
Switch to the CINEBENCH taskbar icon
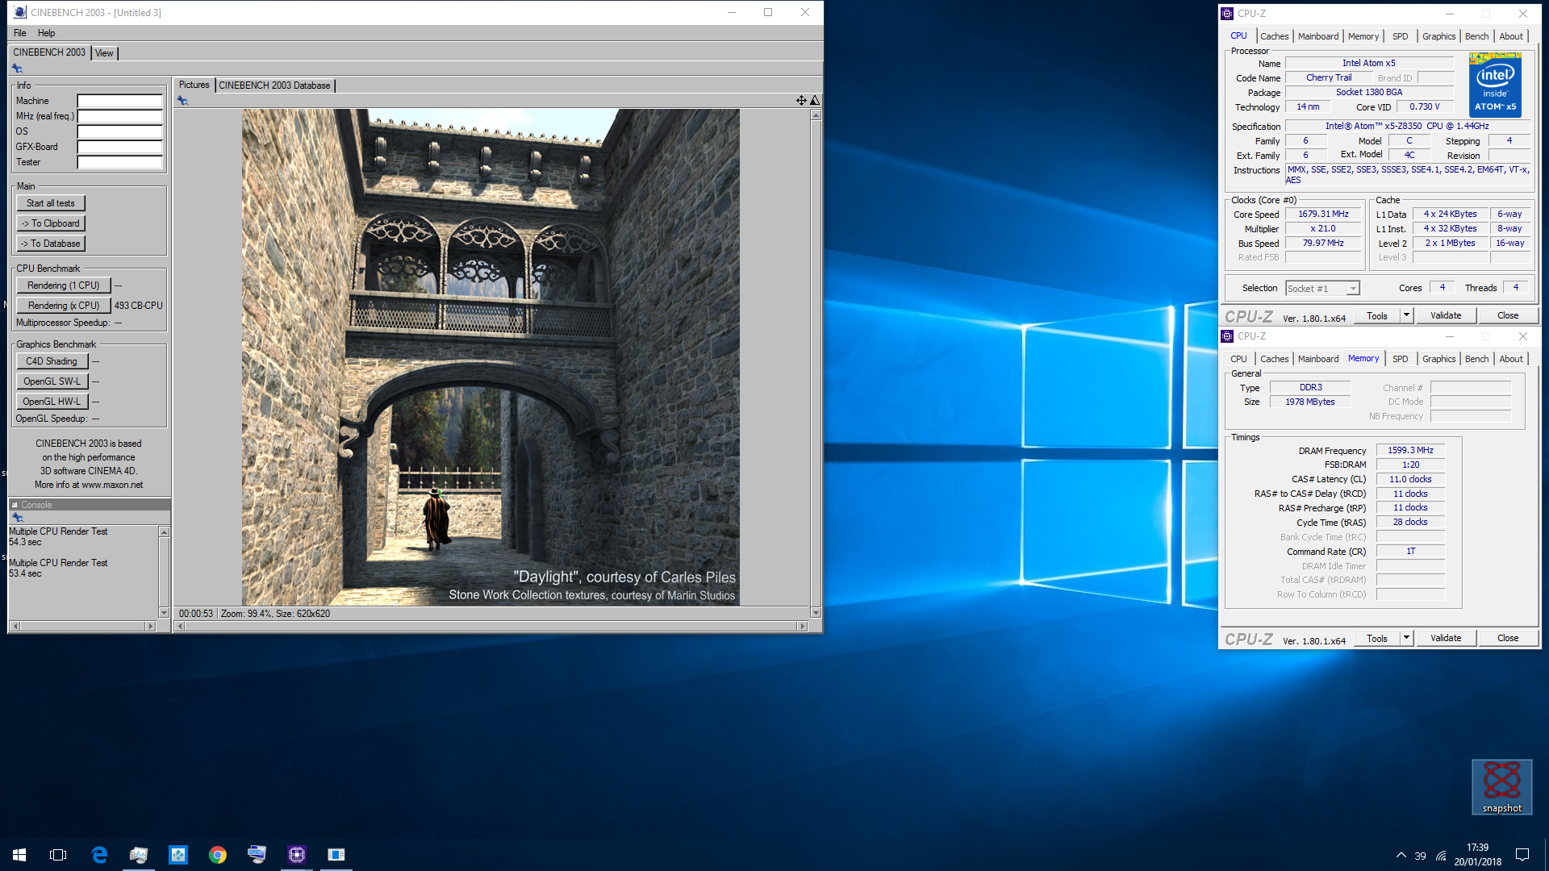[x=336, y=854]
